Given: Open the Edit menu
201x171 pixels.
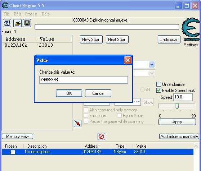Looking at the screenshot, I should (x=17, y=14).
